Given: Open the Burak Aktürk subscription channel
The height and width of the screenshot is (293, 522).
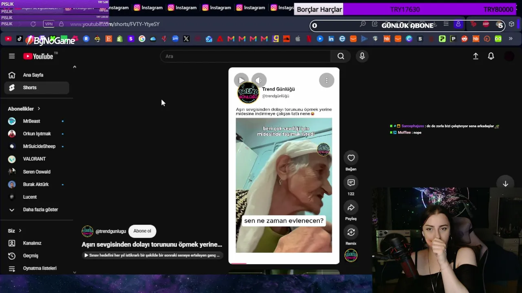Looking at the screenshot, I should click(x=37, y=184).
